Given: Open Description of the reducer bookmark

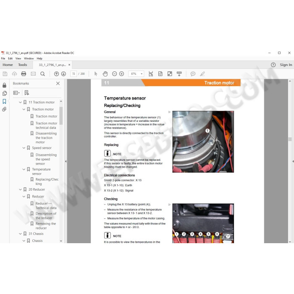Looking at the screenshot, I should point(46,216).
